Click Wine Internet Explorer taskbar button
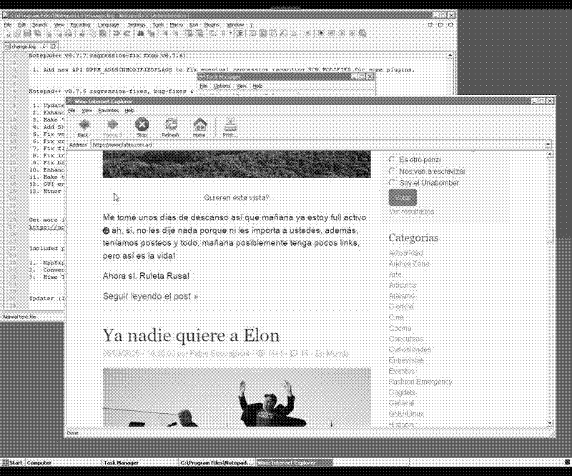This screenshot has height=476, width=572. point(294,462)
